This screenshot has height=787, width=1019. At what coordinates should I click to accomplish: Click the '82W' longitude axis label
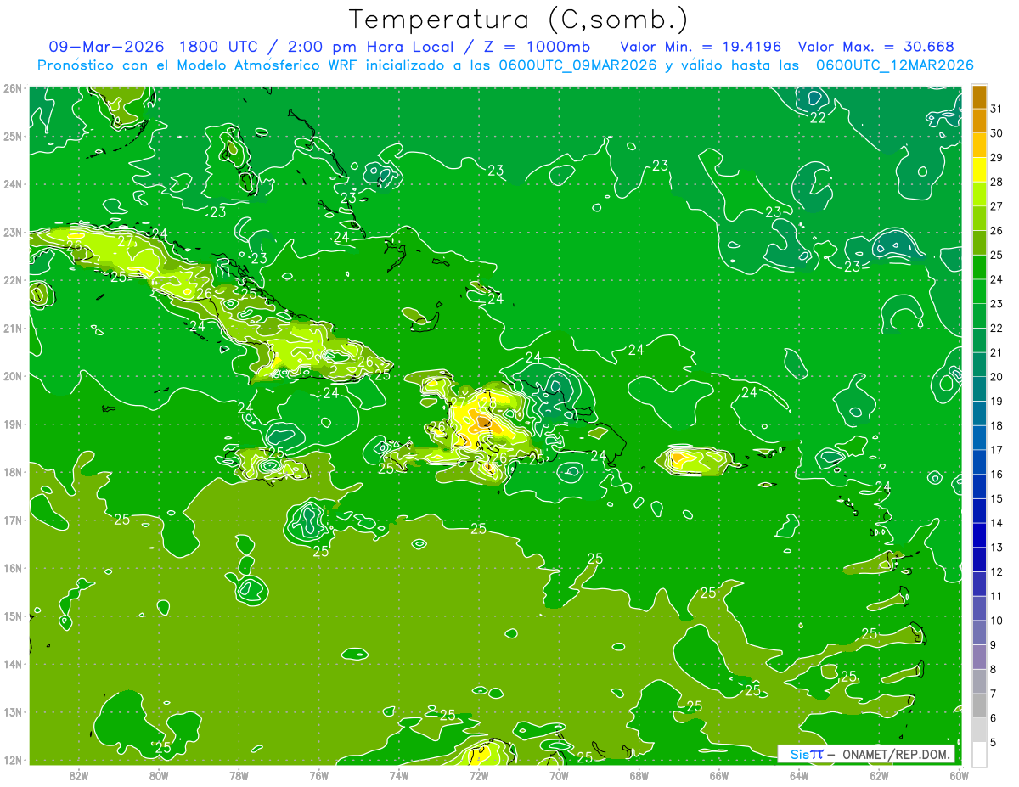coord(79,775)
